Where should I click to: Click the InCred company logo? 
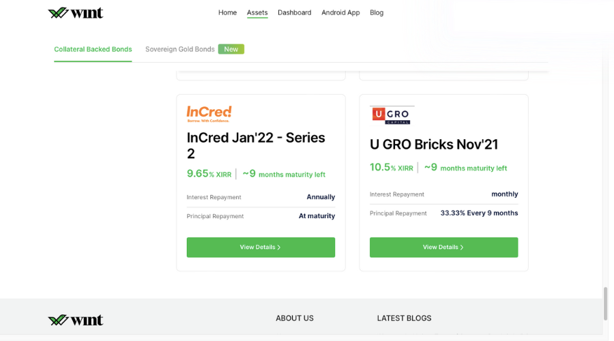coord(209,114)
